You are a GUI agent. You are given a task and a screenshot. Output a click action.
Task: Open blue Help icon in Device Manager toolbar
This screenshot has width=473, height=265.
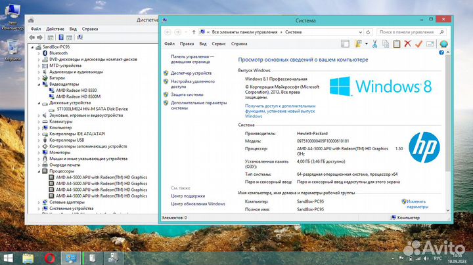[61, 37]
